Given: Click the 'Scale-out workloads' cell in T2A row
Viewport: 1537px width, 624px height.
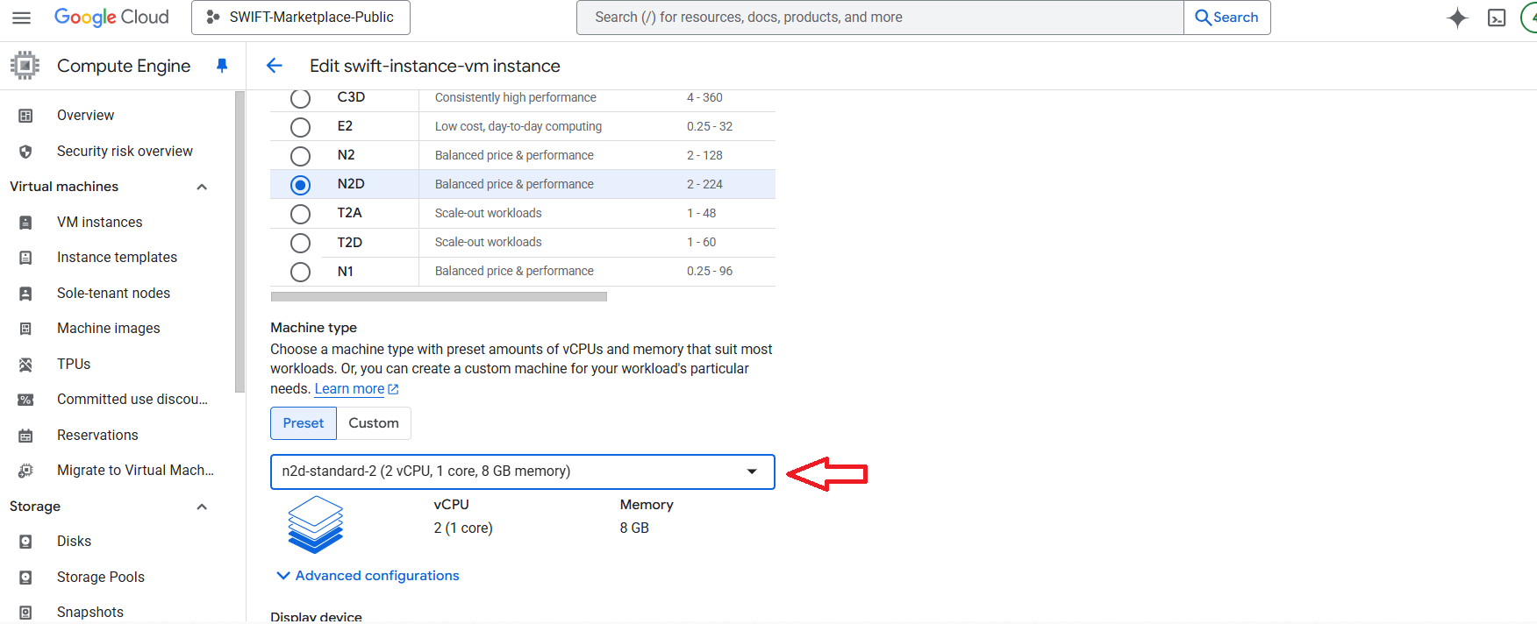Looking at the screenshot, I should click(x=489, y=213).
